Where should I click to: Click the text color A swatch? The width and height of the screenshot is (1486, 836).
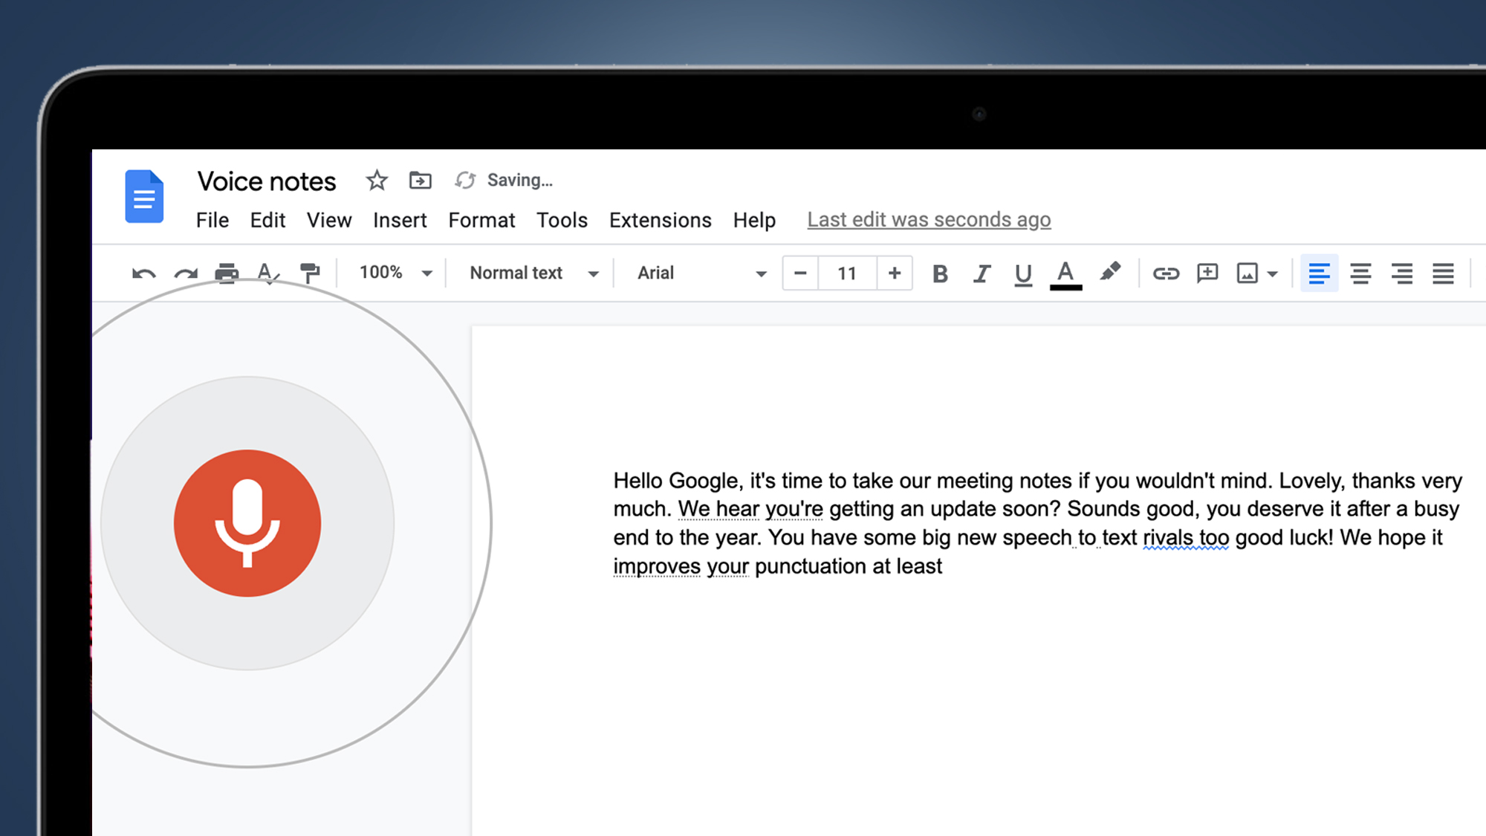click(x=1065, y=273)
